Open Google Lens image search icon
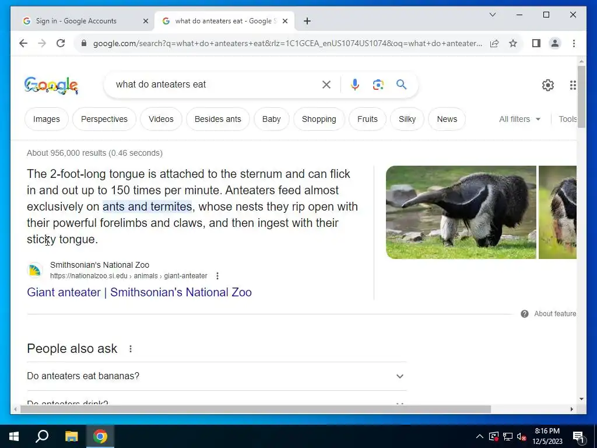 pos(378,84)
